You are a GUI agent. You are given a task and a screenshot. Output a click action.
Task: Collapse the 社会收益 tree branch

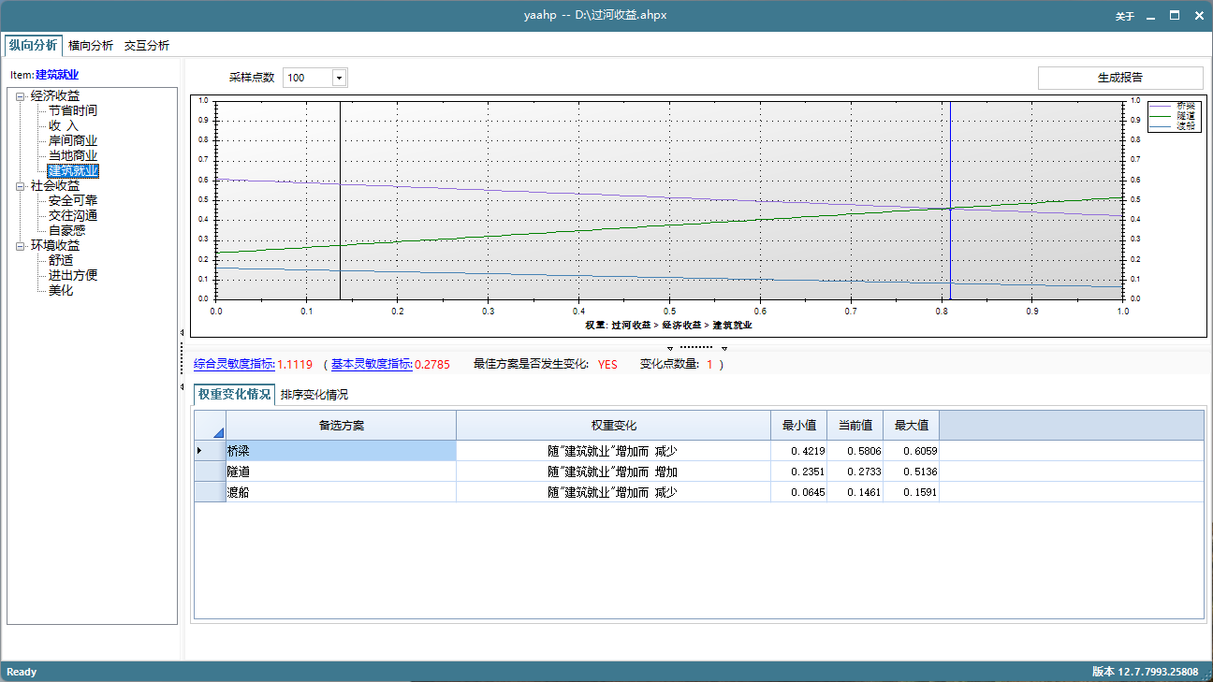[x=19, y=184]
